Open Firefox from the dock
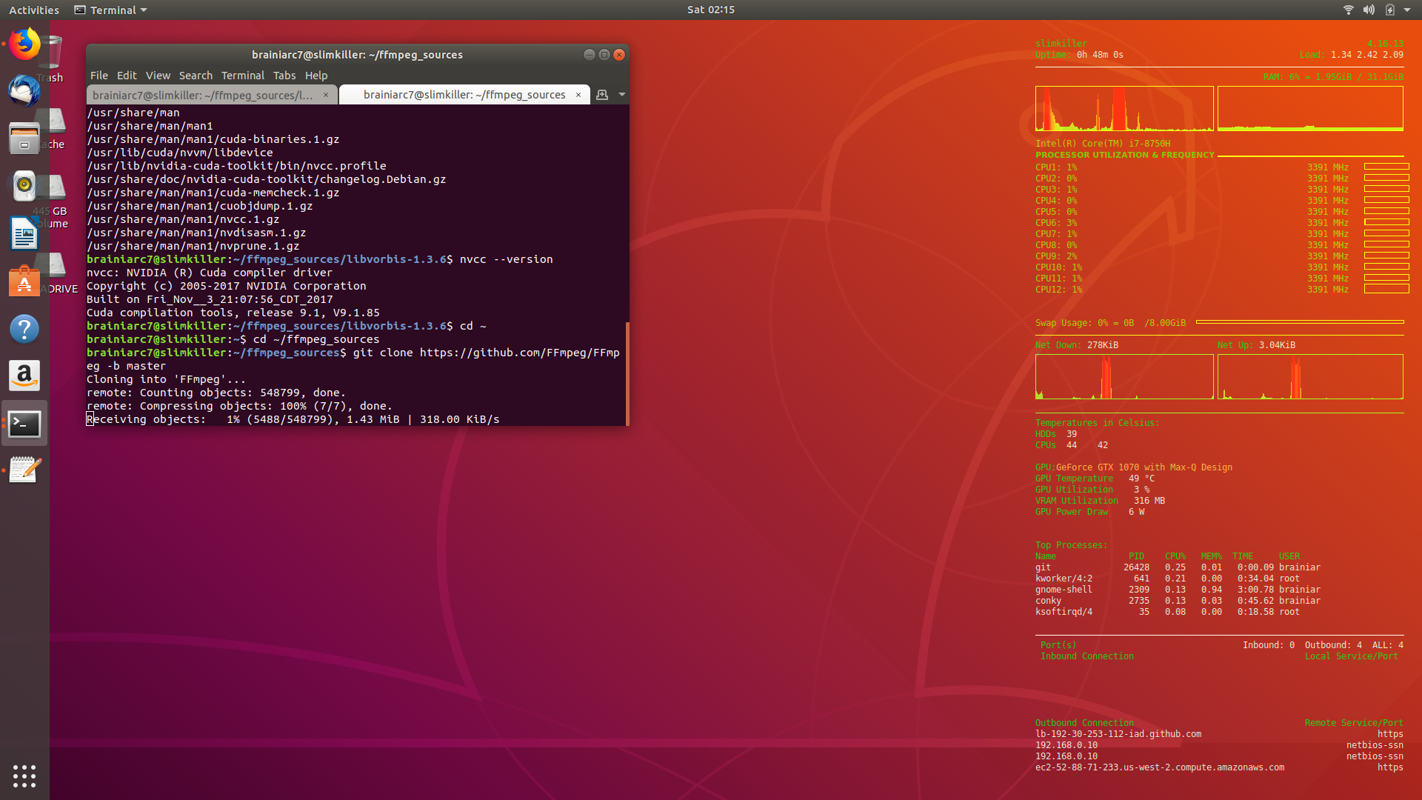1422x800 pixels. click(24, 44)
